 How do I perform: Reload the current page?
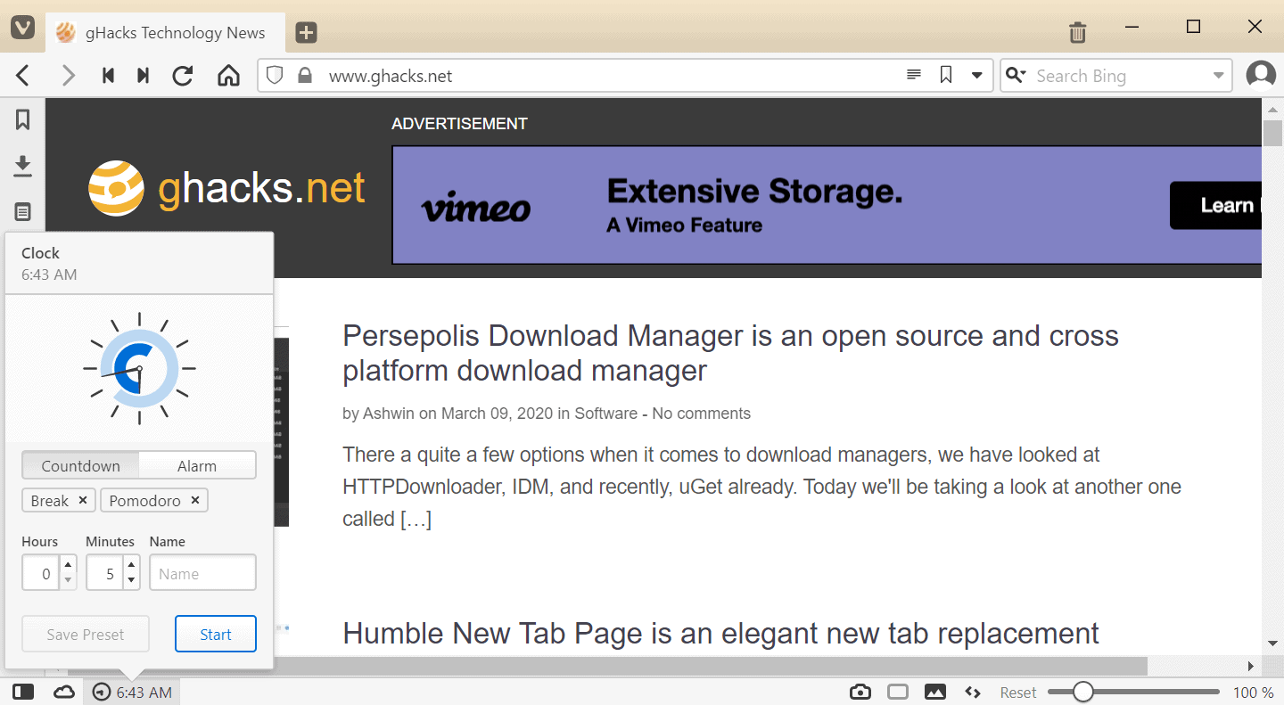183,76
